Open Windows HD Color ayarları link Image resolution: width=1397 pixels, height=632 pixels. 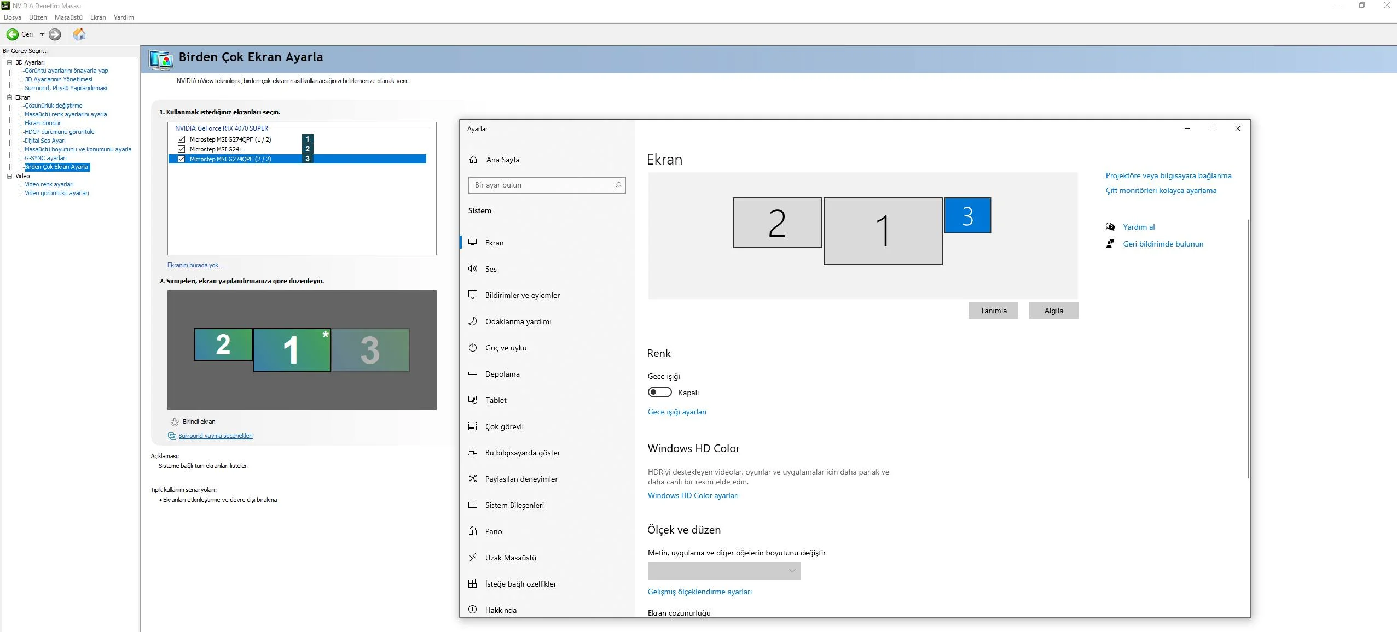(693, 495)
